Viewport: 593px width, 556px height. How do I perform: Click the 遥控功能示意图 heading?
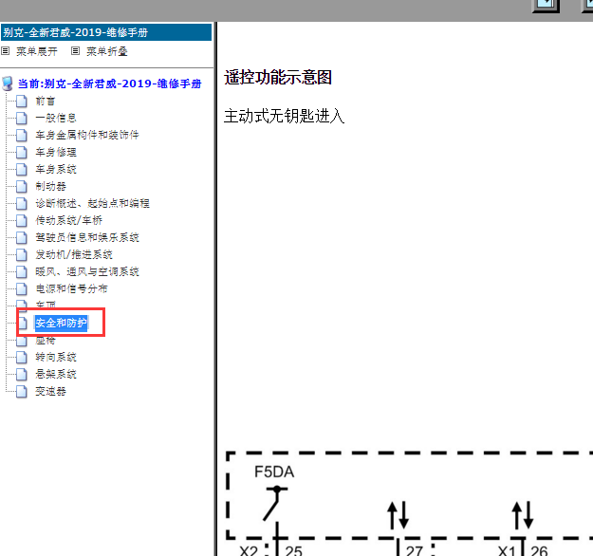coord(278,77)
